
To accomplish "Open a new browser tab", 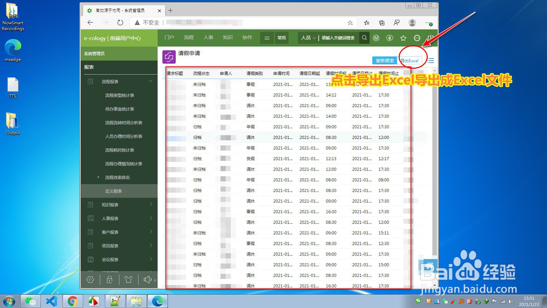I will (170, 10).
